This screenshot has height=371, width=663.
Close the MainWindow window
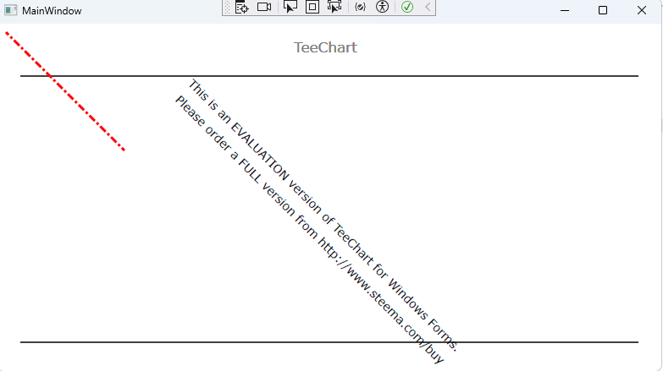coord(642,10)
